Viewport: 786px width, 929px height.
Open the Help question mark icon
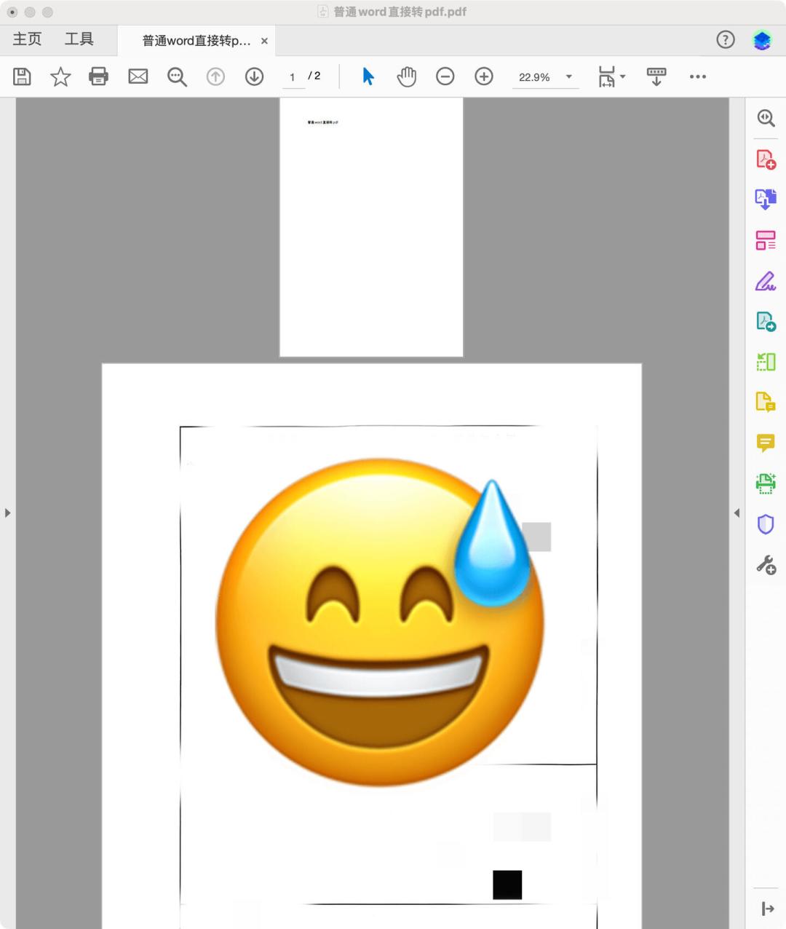(x=726, y=40)
